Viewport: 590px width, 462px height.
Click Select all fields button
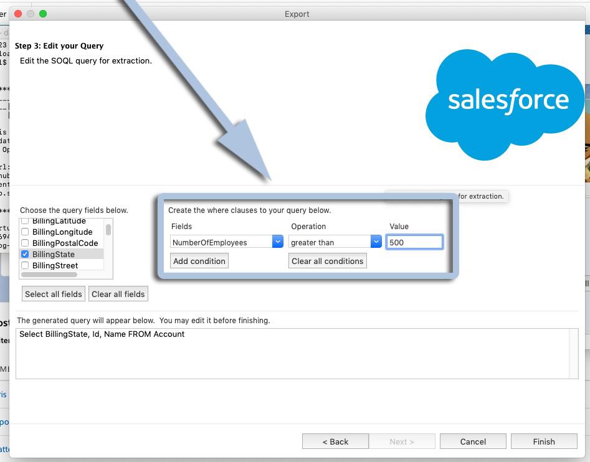54,294
